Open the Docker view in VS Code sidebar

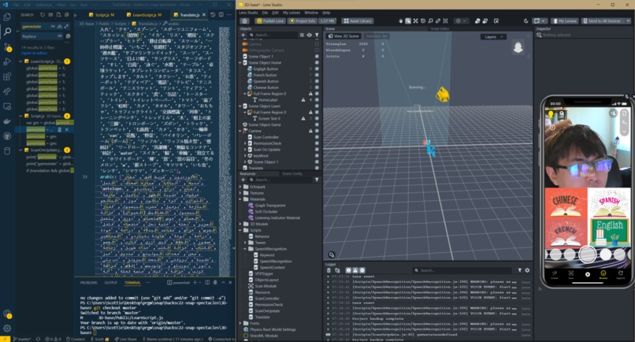7,121
